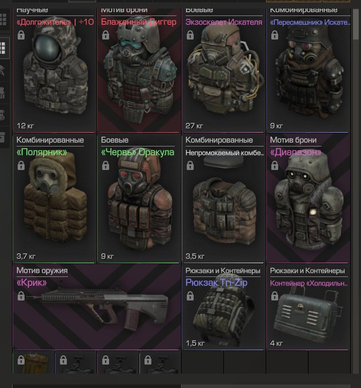Click the Экзоскелет Искателя title text
Image resolution: width=361 pixels, height=388 pixels.
click(224, 22)
